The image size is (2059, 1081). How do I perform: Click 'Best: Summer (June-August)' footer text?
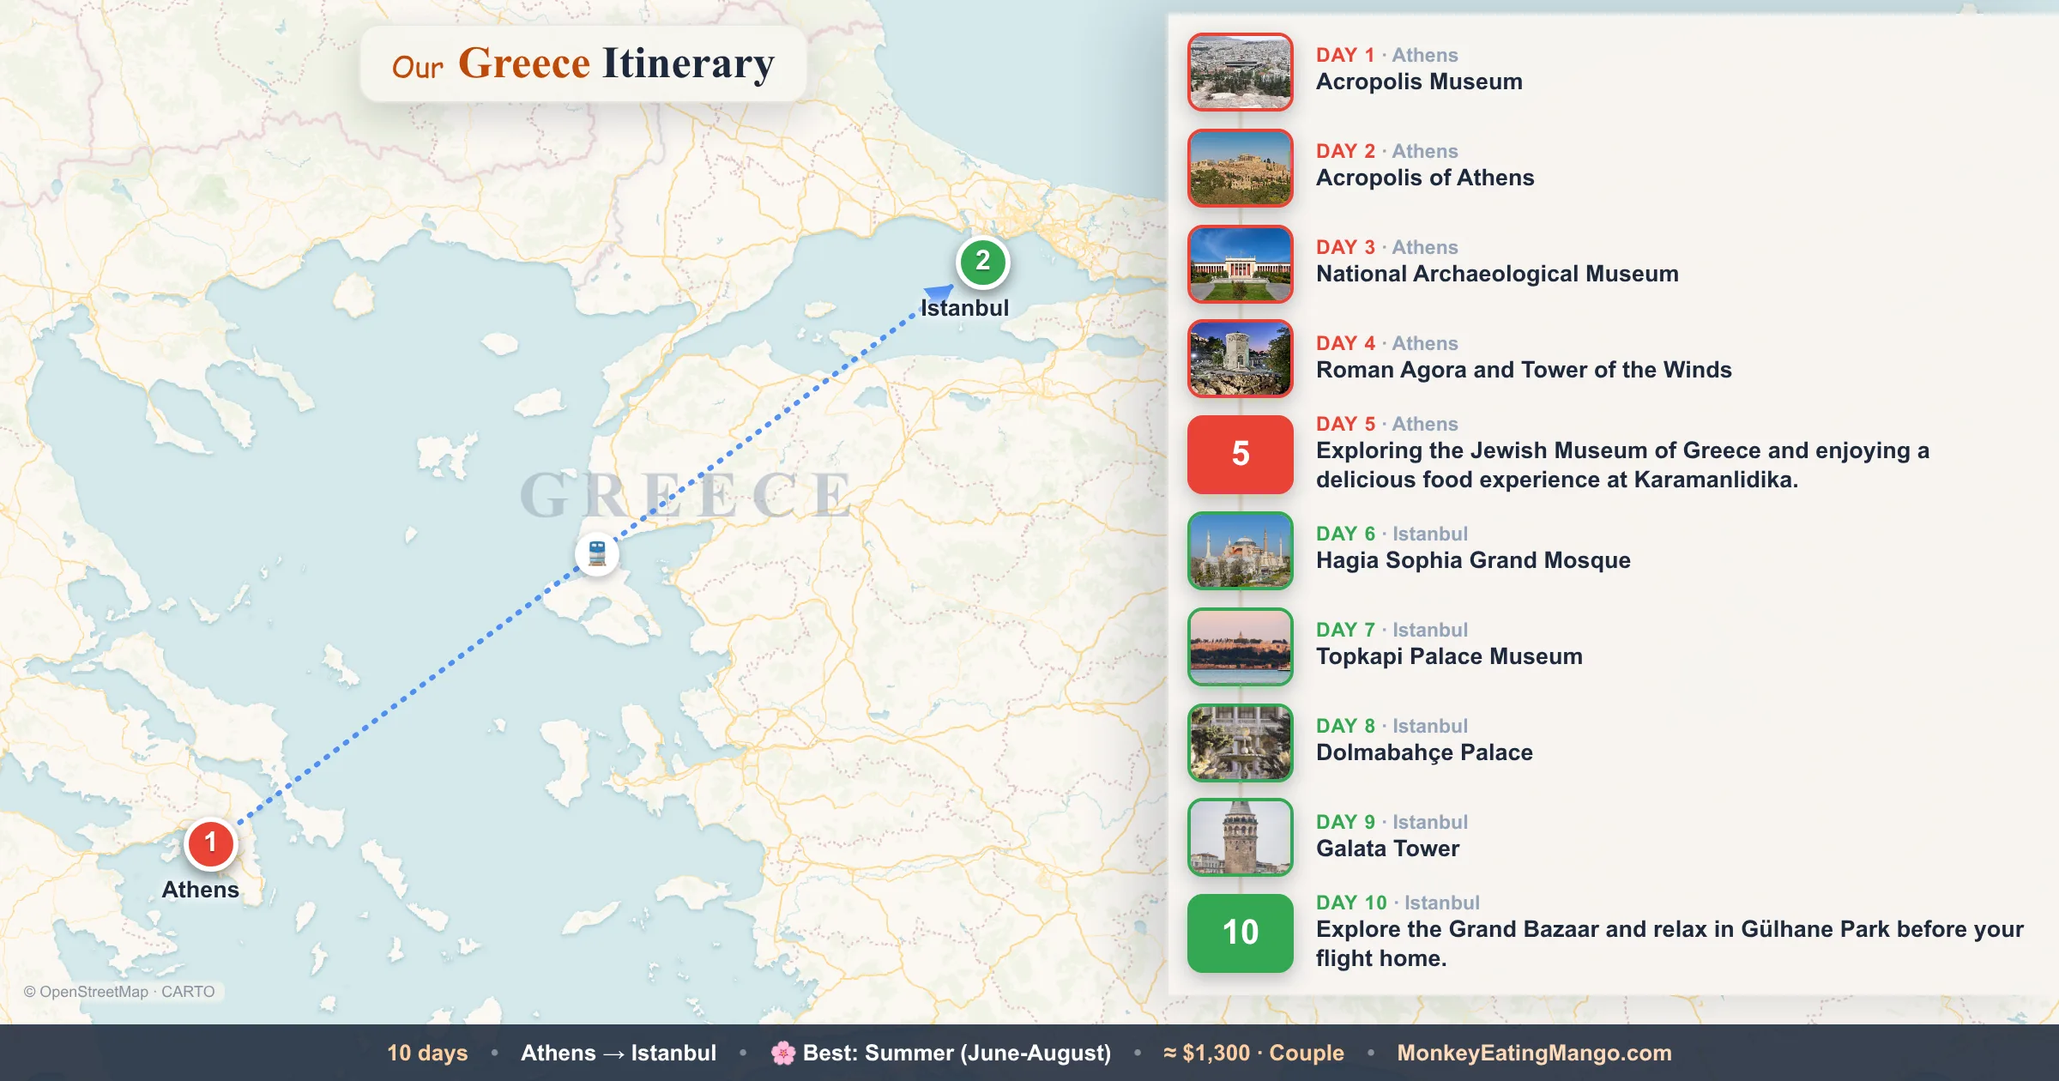tap(957, 1053)
